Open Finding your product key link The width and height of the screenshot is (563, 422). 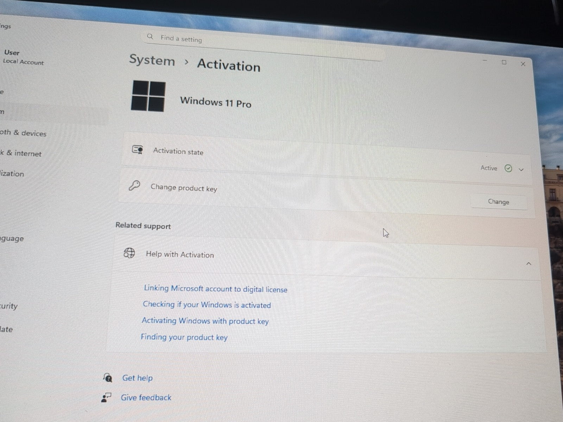pyautogui.click(x=184, y=337)
